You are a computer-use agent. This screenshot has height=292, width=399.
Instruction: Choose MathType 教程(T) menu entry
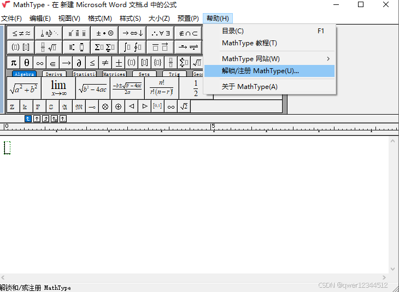[269, 43]
